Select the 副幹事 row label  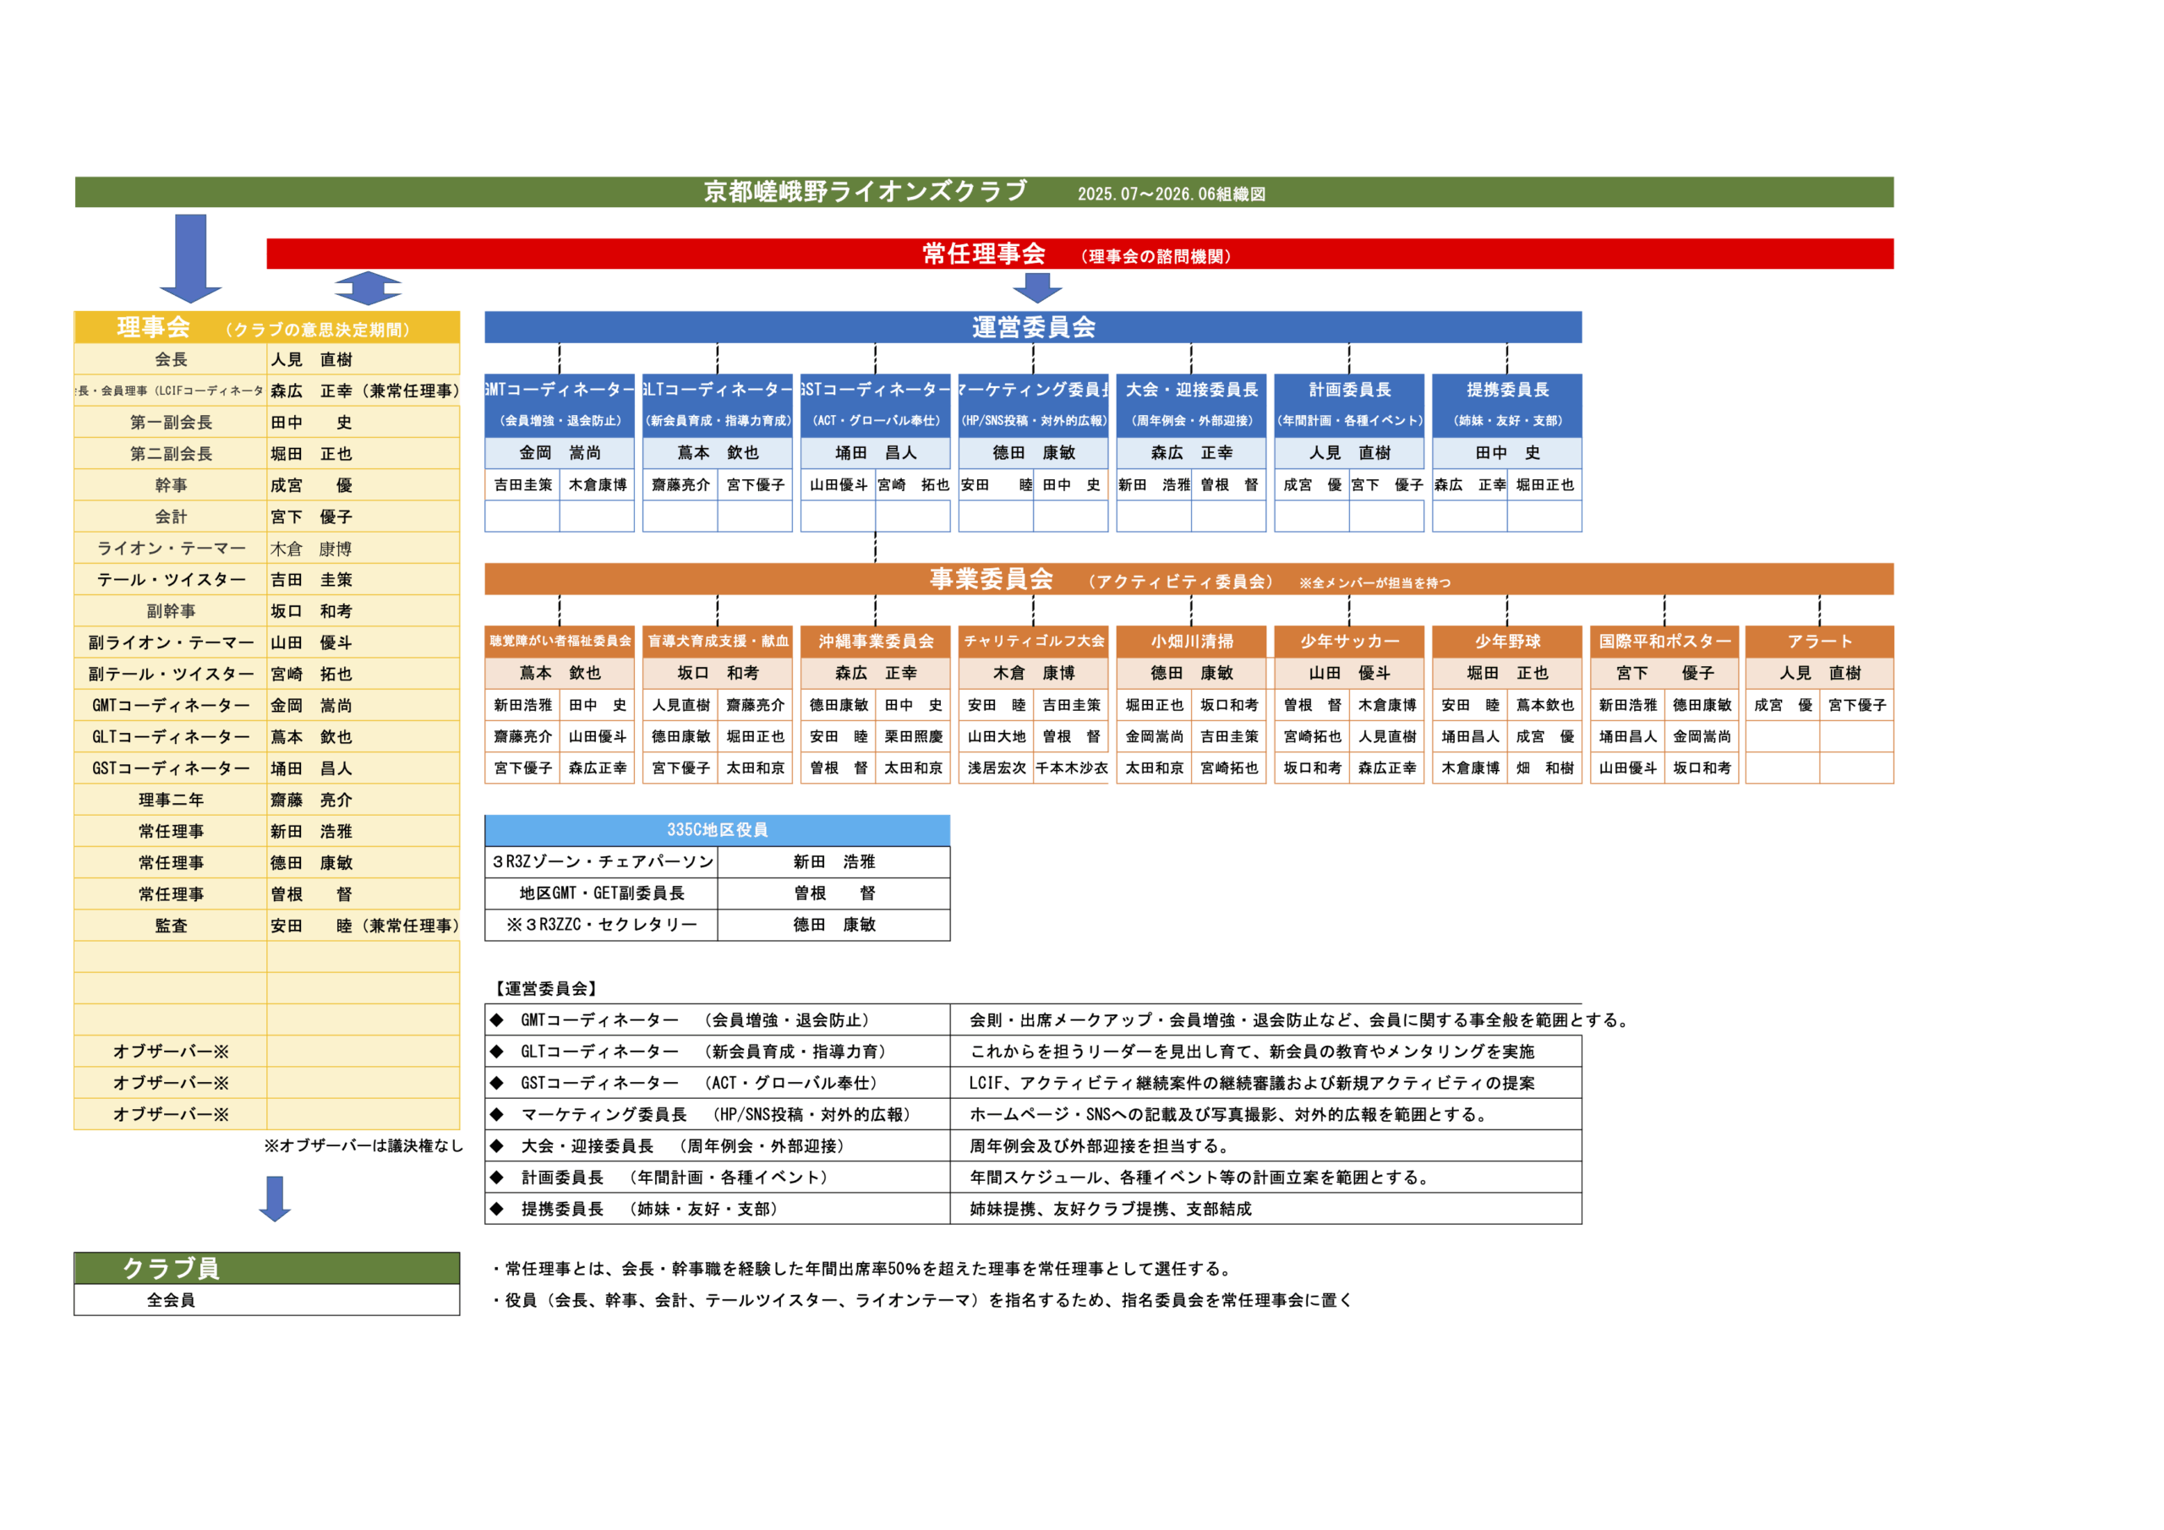click(171, 611)
